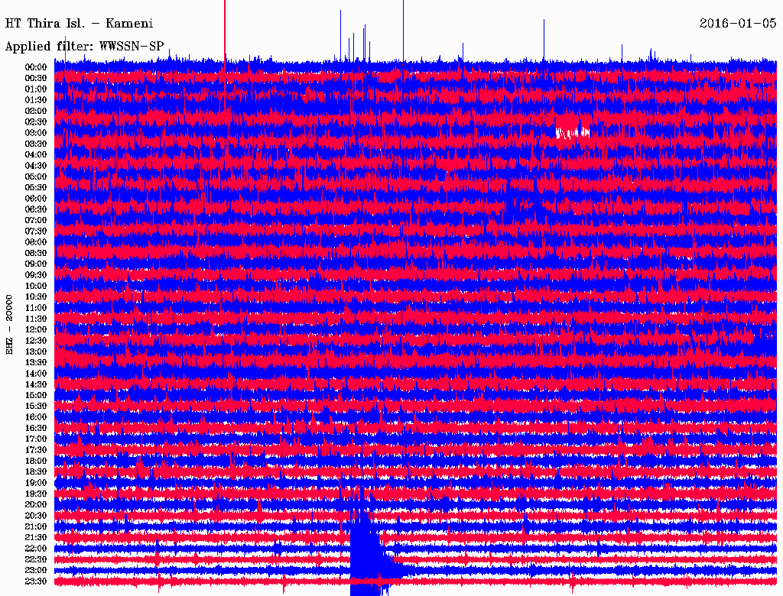Image resolution: width=783 pixels, height=596 pixels.
Task: Click the 'Applied filter: WWSSN-SP' label
Action: 84,47
